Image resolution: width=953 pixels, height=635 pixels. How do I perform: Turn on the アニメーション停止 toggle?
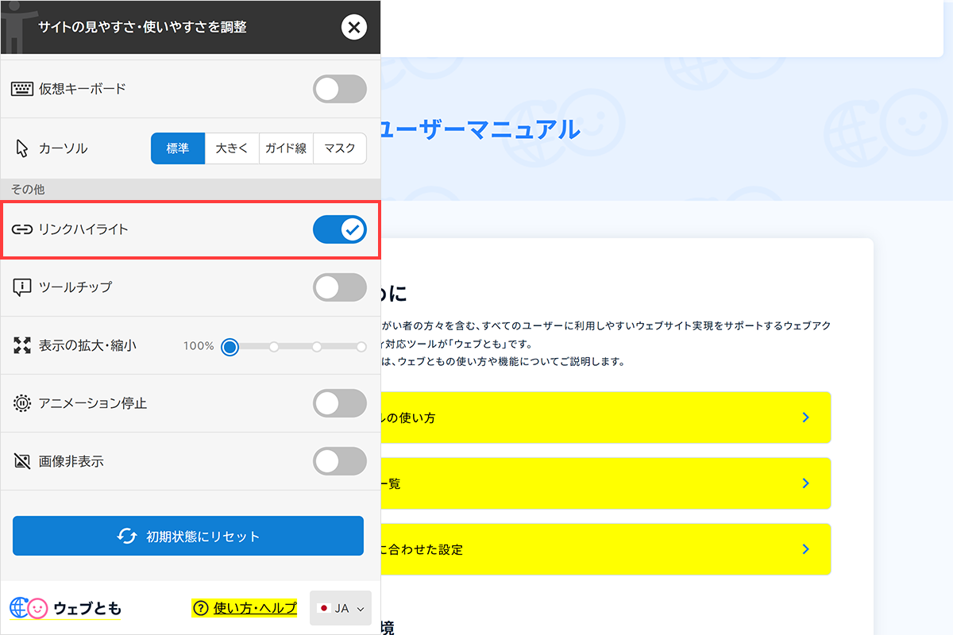click(x=340, y=403)
